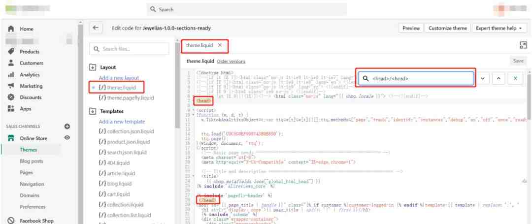The width and height of the screenshot is (532, 224).
Task: Open Products in the sidebar
Action: pos(30,52)
